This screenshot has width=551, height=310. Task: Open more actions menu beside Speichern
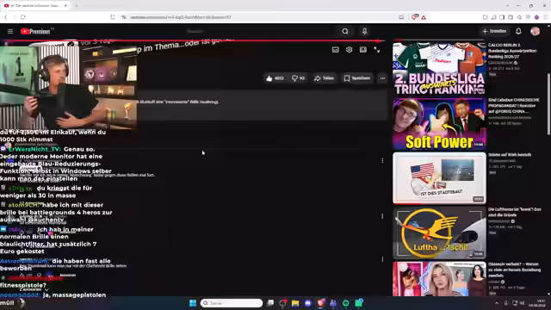[x=382, y=78]
